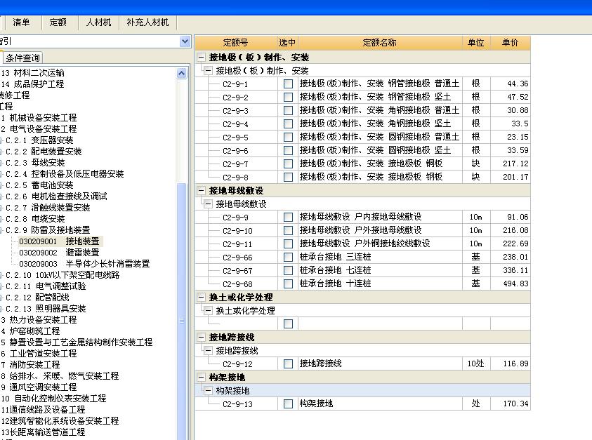This screenshot has width=592, height=440.
Task: Tick the checkbox for C2-9-12
Action: tap(288, 364)
